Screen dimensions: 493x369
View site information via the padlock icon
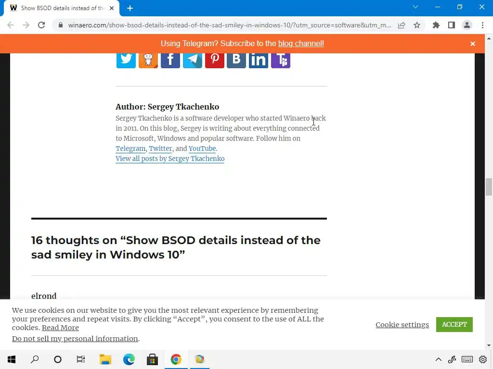61,25
